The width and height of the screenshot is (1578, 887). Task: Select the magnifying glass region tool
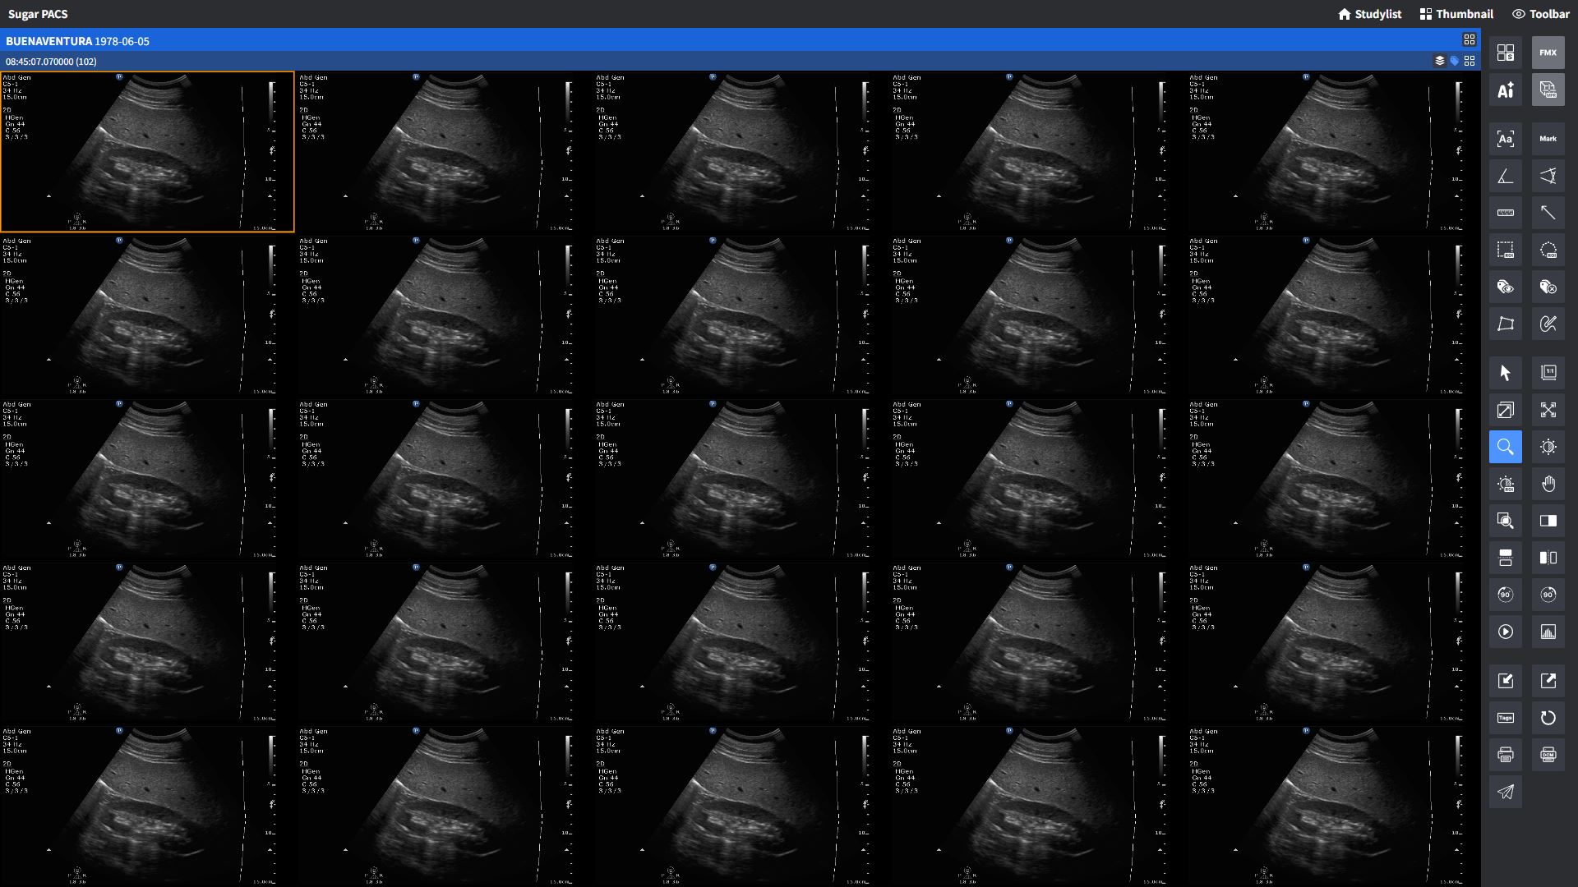(1505, 521)
